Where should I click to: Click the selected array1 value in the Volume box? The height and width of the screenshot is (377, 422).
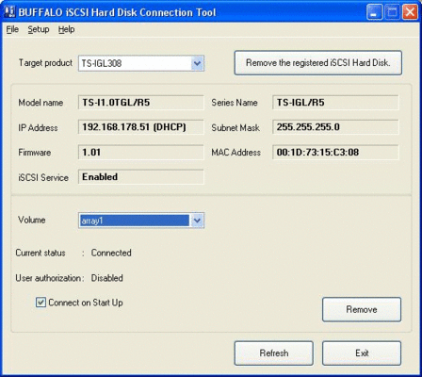(135, 221)
